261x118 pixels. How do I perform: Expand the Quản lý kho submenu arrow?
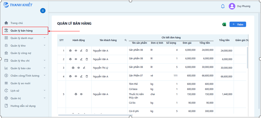[x=44, y=45]
